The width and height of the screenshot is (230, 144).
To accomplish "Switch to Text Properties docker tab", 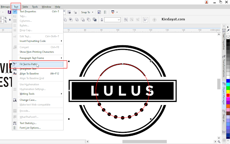I will [x=224, y=40].
